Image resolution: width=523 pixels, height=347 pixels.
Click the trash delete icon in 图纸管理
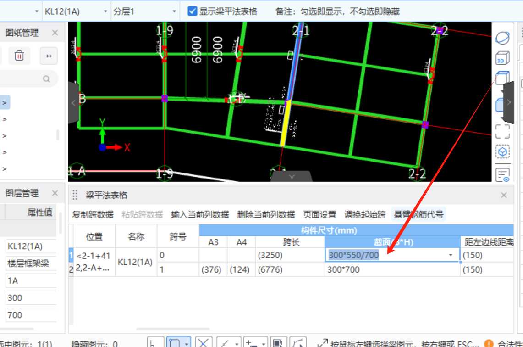click(19, 56)
